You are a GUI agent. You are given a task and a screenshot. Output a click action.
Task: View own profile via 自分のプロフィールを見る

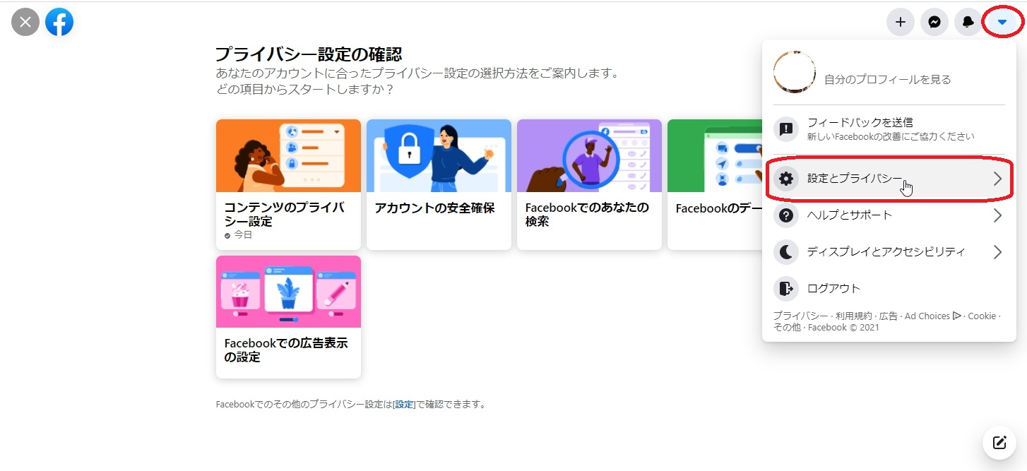coord(887,80)
